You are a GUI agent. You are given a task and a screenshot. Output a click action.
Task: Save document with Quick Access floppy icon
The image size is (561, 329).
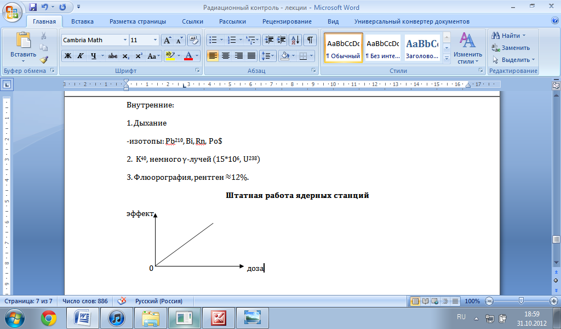pos(33,7)
